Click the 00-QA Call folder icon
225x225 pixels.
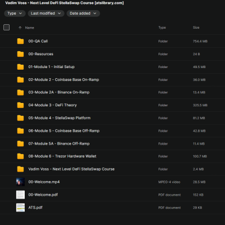click(x=20, y=41)
